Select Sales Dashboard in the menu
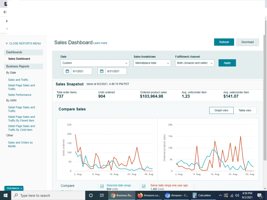Image resolution: width=267 pixels, height=200 pixels. [x=19, y=59]
